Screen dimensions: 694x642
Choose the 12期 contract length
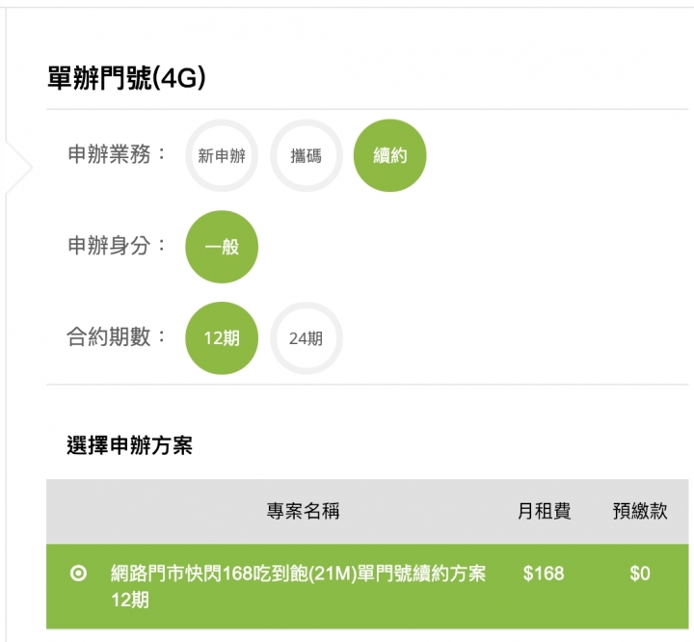[x=222, y=338]
